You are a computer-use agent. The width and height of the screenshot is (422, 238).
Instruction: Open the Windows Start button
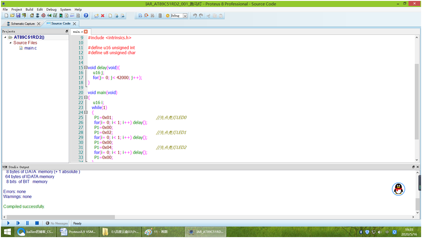pos(7,232)
